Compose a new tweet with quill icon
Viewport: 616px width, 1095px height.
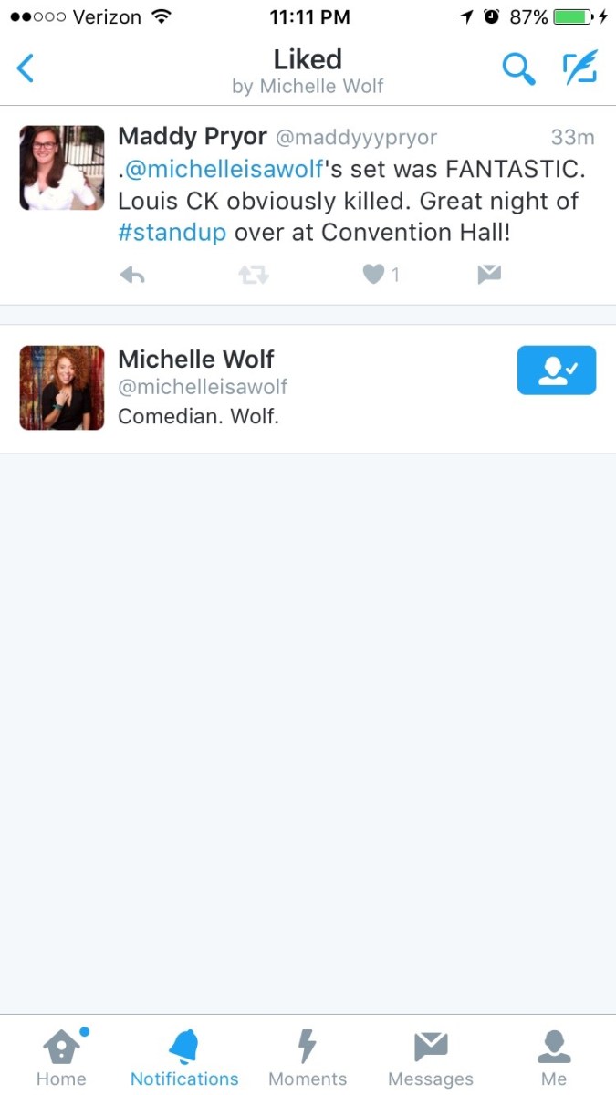580,68
